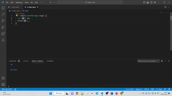This screenshot has width=172, height=96.
Task: Open the View menu
Action: coord(26,2)
